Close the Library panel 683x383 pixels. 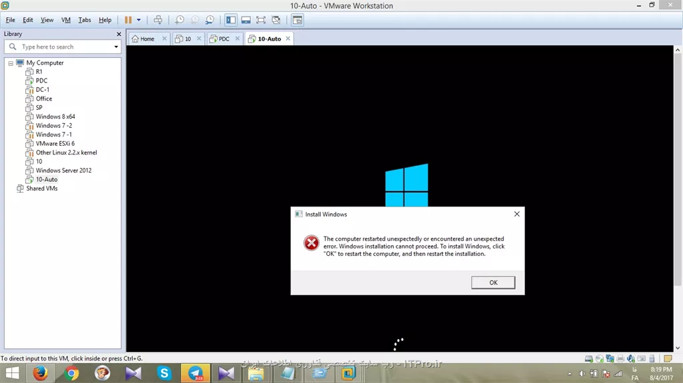point(119,34)
